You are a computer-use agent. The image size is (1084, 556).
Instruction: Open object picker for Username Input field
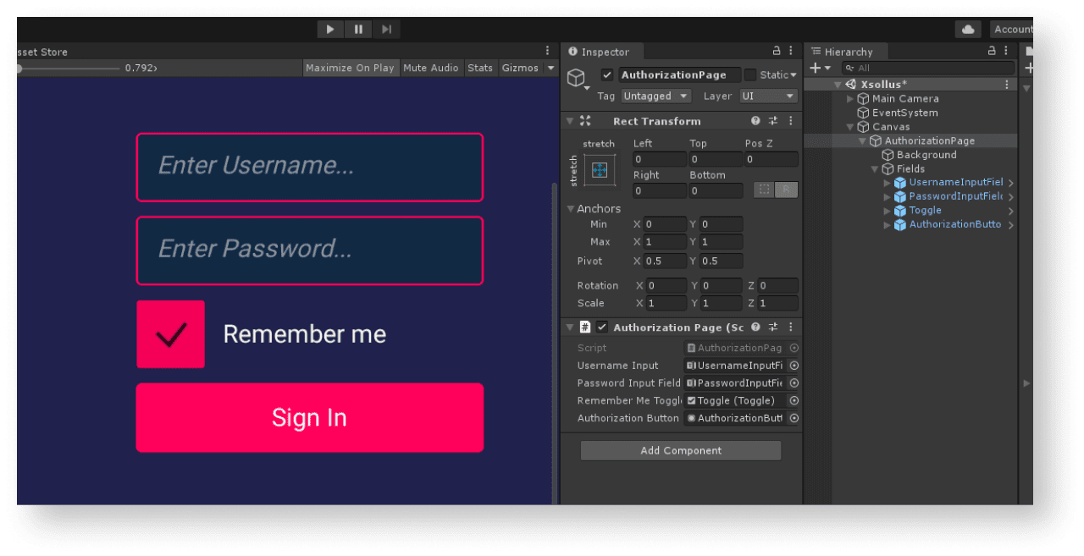coord(794,366)
